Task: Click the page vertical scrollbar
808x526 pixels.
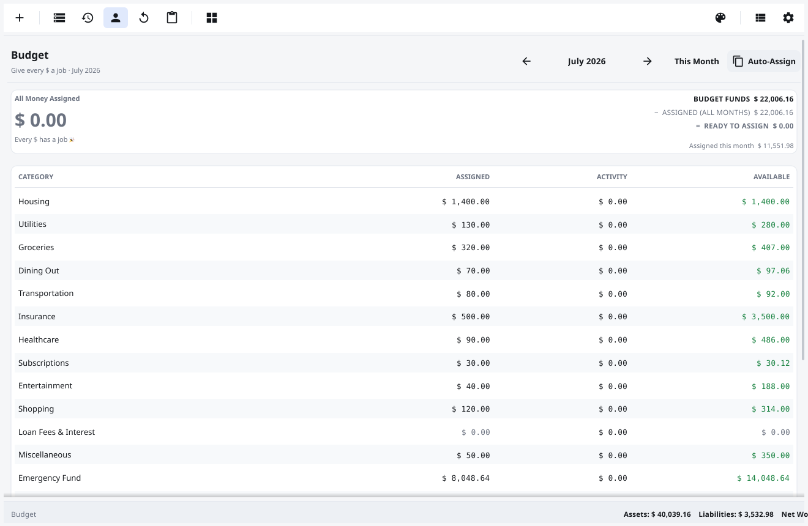Action: pos(802,199)
